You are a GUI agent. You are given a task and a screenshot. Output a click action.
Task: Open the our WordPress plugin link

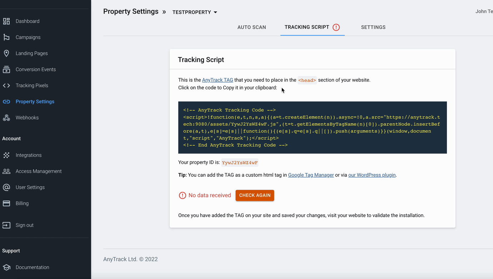372,175
